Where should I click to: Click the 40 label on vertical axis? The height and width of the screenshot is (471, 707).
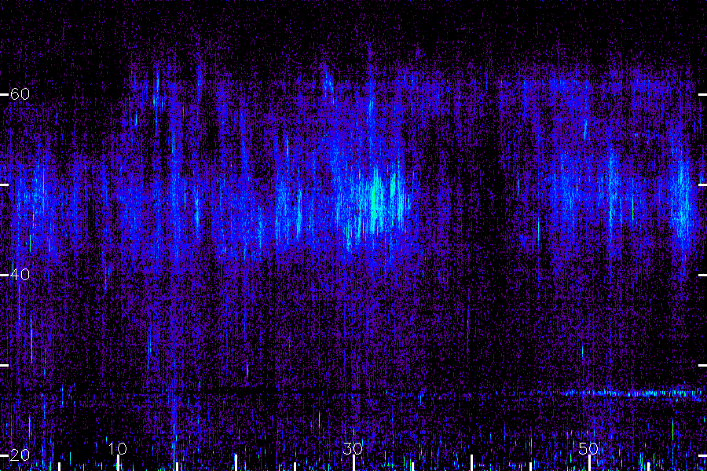coord(20,274)
